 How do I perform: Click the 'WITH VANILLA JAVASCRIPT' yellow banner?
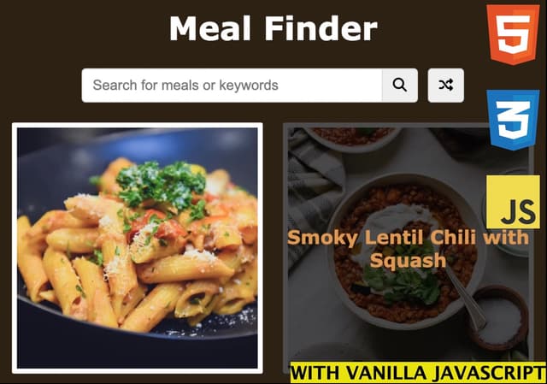418,373
